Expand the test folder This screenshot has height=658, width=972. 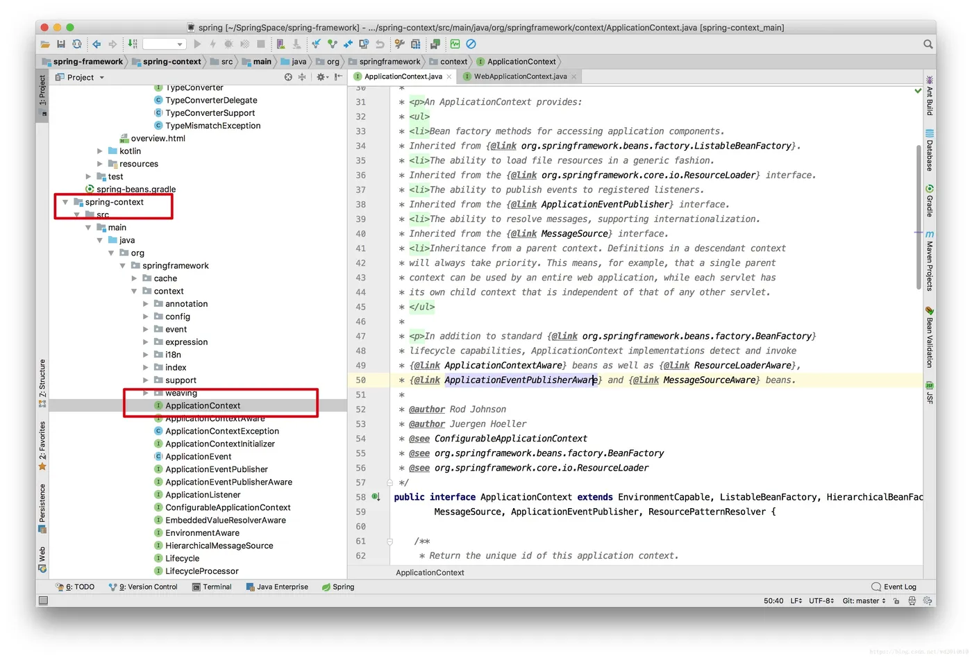88,176
